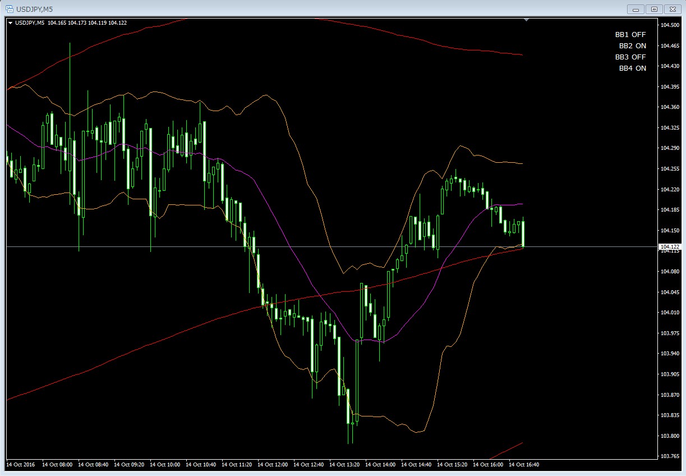Close the USDJPY,M5 chart window

tap(672, 8)
